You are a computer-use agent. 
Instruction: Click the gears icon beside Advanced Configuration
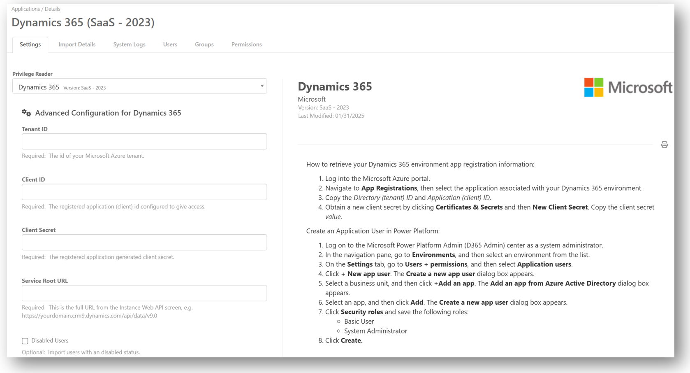coord(26,113)
